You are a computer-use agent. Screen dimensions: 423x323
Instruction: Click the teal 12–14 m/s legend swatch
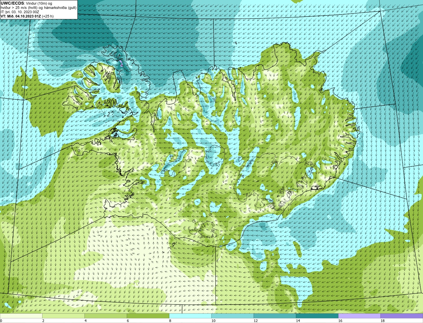(x=275, y=316)
